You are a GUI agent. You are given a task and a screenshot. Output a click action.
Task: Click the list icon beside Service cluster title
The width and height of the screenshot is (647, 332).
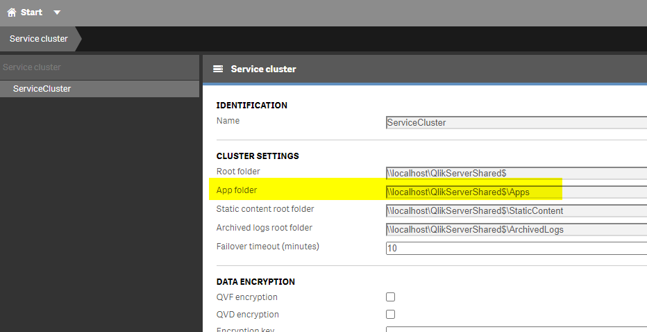pyautogui.click(x=218, y=69)
